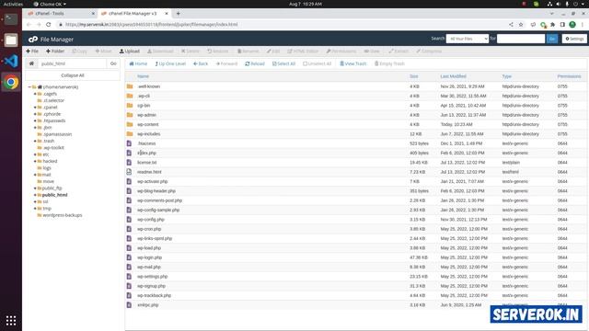Go Up One Level
This screenshot has width=589, height=331.
coord(170,63)
